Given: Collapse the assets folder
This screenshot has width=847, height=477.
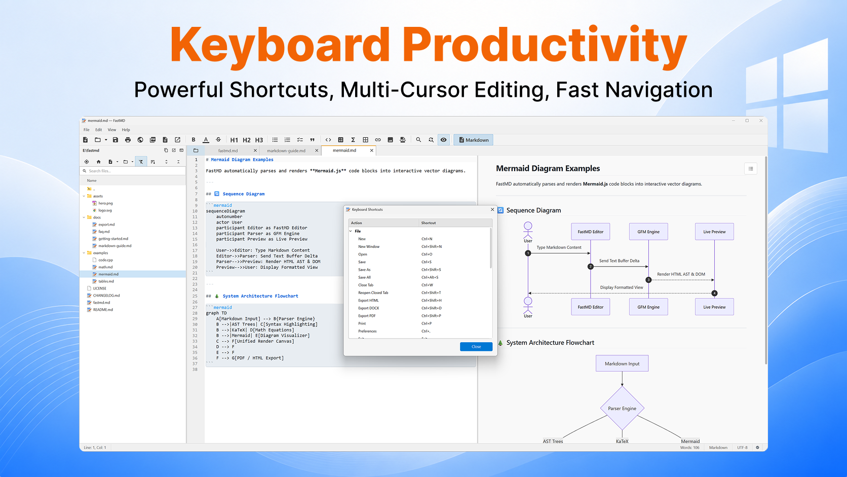Looking at the screenshot, I should (84, 196).
